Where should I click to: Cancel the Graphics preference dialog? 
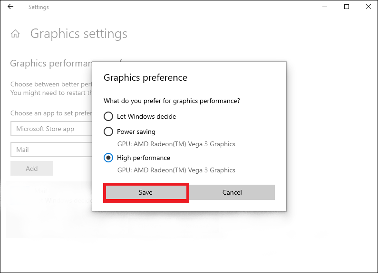(232, 192)
